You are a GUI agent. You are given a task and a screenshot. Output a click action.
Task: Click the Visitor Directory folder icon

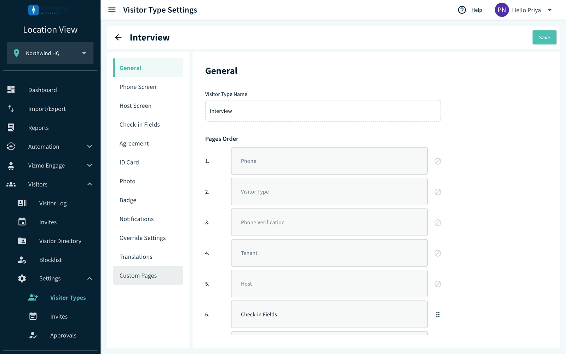[22, 241]
